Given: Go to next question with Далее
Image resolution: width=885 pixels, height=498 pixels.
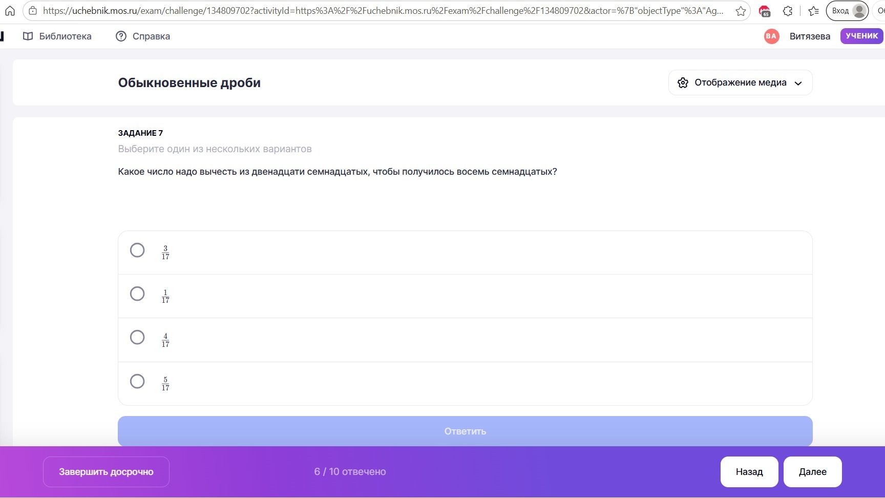Looking at the screenshot, I should pos(813,472).
